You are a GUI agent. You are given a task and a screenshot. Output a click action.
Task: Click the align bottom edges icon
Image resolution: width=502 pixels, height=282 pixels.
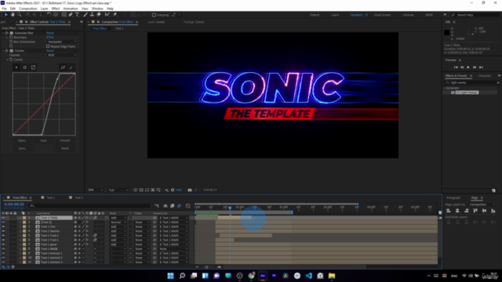click(x=493, y=211)
